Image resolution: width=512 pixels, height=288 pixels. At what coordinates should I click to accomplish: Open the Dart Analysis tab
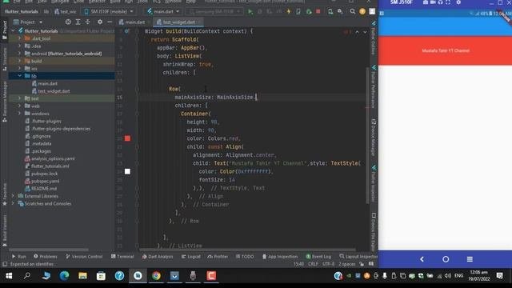tap(158, 257)
